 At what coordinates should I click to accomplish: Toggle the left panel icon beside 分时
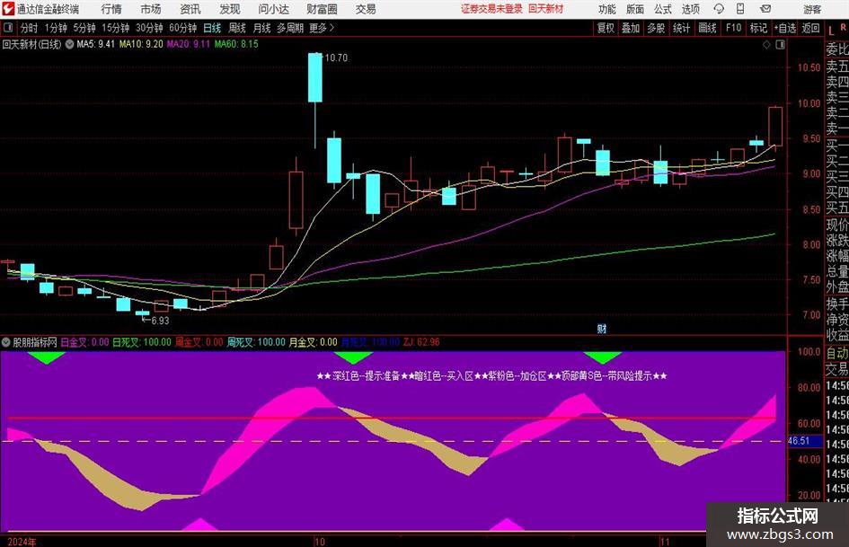pos(8,28)
